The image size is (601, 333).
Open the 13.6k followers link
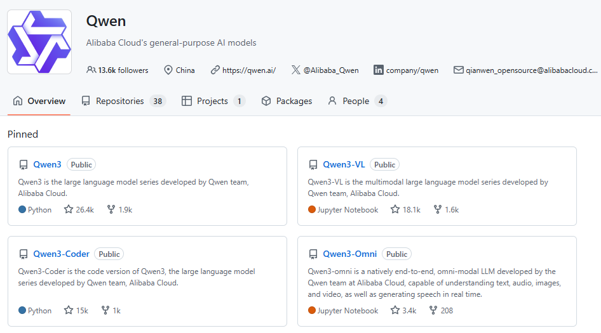click(123, 70)
